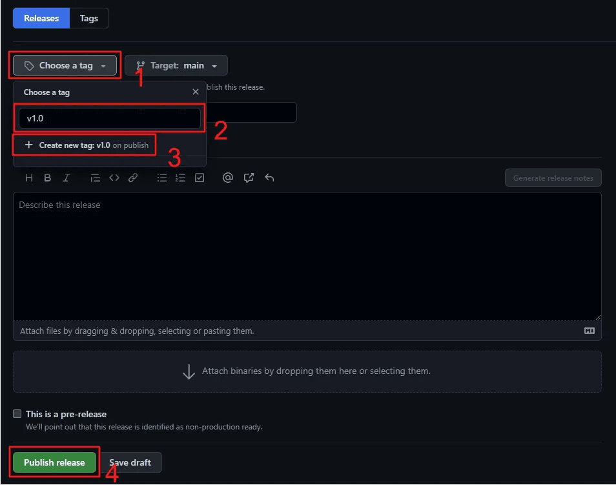Open the 'Choose a tag' dropdown
Viewport: 616px width, 485px height.
65,65
